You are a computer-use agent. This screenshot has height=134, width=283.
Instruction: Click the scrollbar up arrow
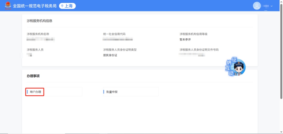[x=281, y=2]
